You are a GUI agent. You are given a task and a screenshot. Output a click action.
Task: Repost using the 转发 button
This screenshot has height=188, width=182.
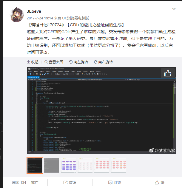pos(70,183)
